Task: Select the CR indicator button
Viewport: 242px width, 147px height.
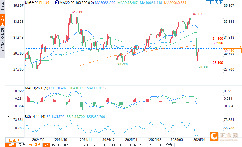Action: tap(114, 145)
